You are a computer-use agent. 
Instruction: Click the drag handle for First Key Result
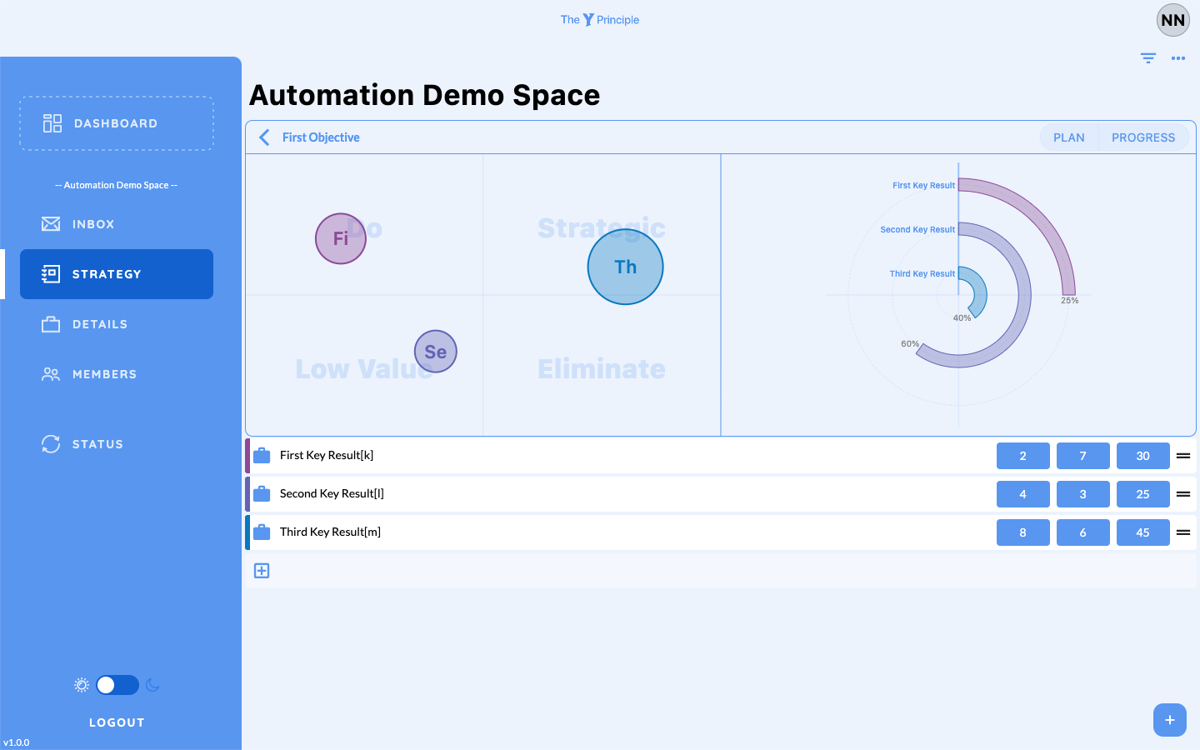click(1182, 456)
